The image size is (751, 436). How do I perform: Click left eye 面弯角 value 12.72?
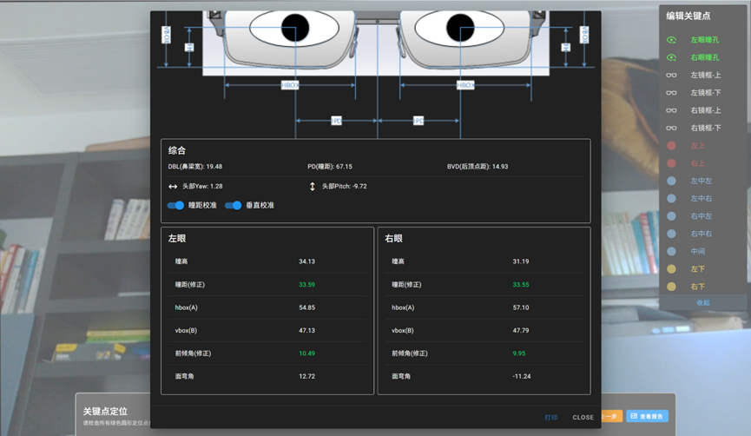tap(307, 377)
